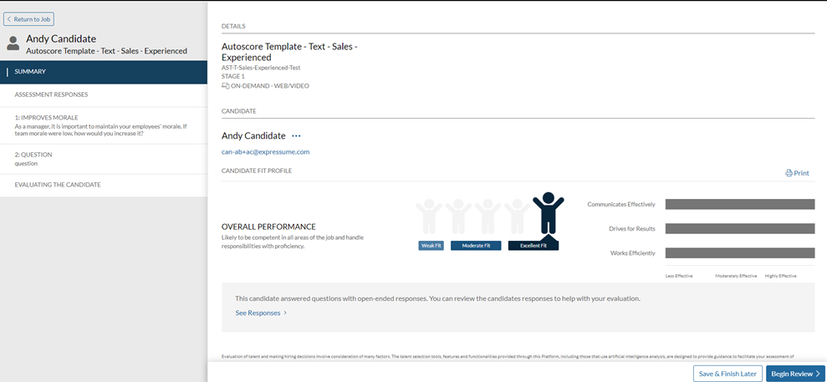This screenshot has height=382, width=827.
Task: Click the Moderate Fit label
Action: [476, 246]
